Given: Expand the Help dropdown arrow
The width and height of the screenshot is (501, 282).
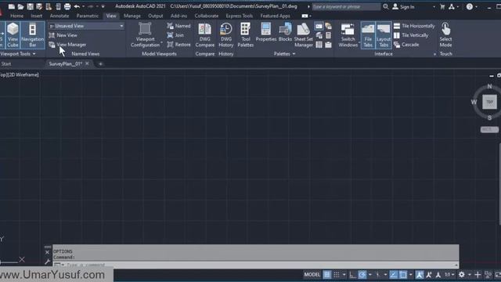Looking at the screenshot, I should coord(476,7).
